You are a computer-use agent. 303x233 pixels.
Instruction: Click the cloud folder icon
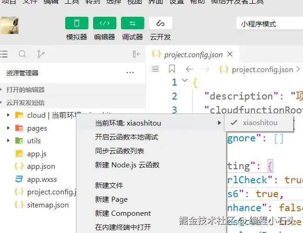19,115
